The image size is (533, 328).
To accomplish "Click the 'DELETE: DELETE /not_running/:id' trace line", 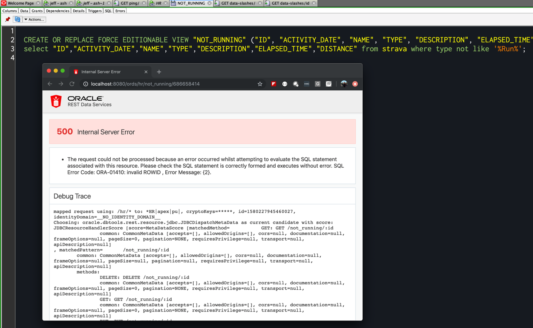I will pos(144,277).
